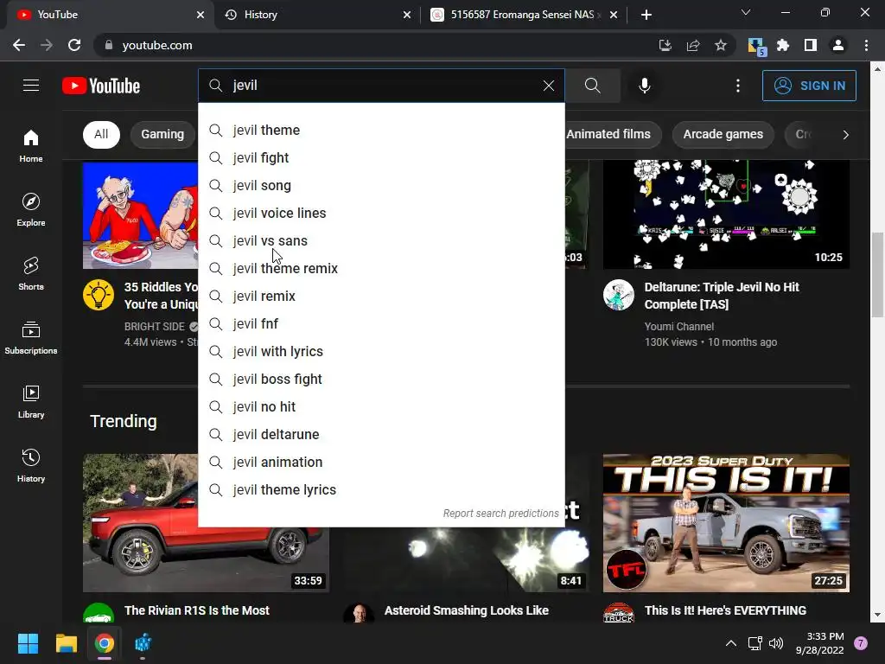Choose suggestion 'jevil remix'
The height and width of the screenshot is (664, 885).
pyautogui.click(x=381, y=296)
